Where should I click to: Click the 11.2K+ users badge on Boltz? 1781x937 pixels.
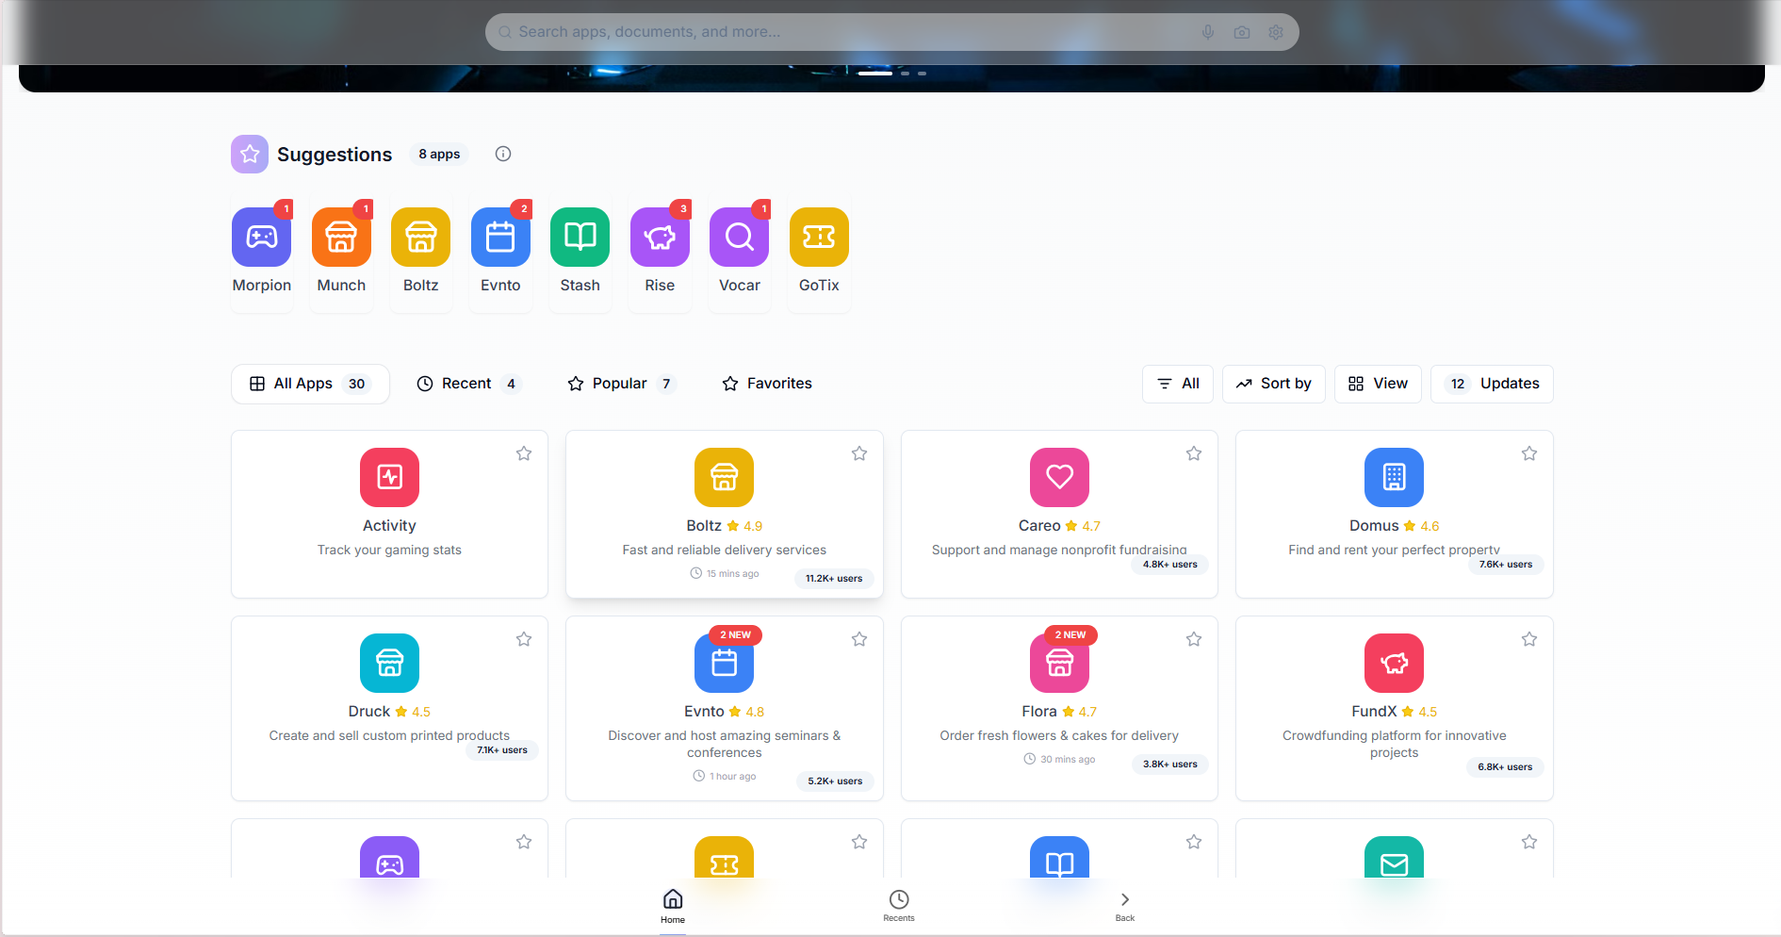[x=834, y=579]
